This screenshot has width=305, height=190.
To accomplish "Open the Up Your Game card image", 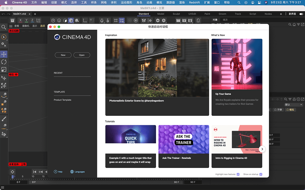I will pyautogui.click(x=237, y=64).
